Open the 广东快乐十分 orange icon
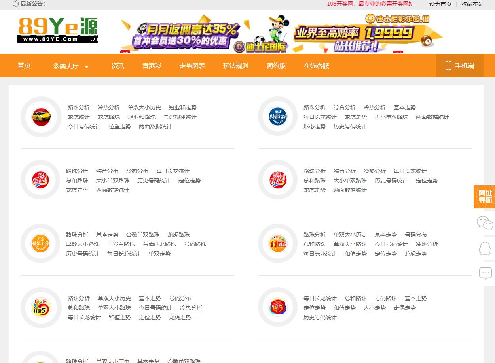This screenshot has height=363, width=495. [x=41, y=244]
